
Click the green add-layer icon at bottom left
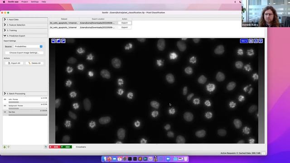pos(5,147)
